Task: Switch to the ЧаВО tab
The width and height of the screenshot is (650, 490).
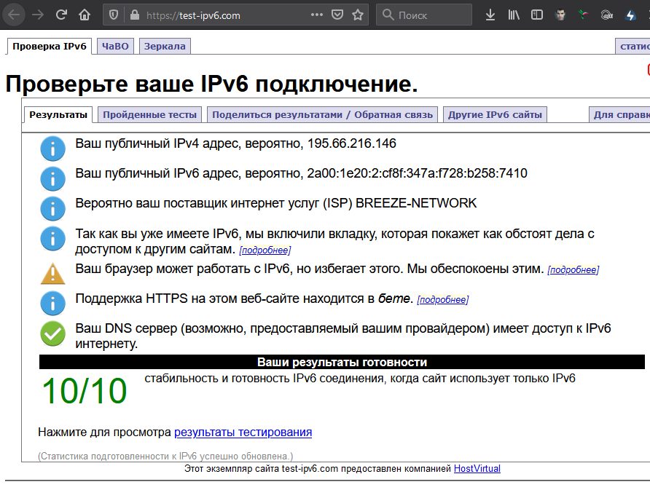Action: coord(115,47)
